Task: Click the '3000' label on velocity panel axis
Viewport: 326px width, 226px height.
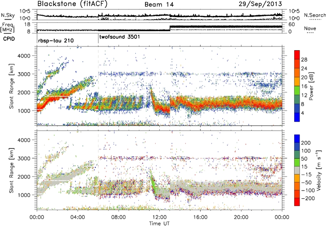Action: [x=24, y=158]
